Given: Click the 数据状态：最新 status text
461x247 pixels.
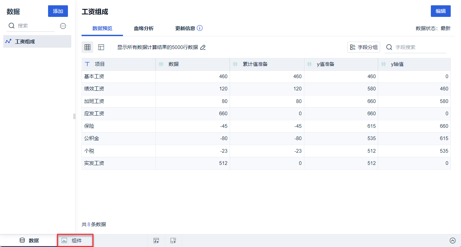Looking at the screenshot, I should tap(433, 28).
